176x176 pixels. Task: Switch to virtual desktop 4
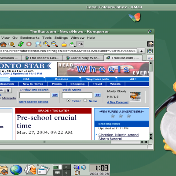(x=66, y=172)
